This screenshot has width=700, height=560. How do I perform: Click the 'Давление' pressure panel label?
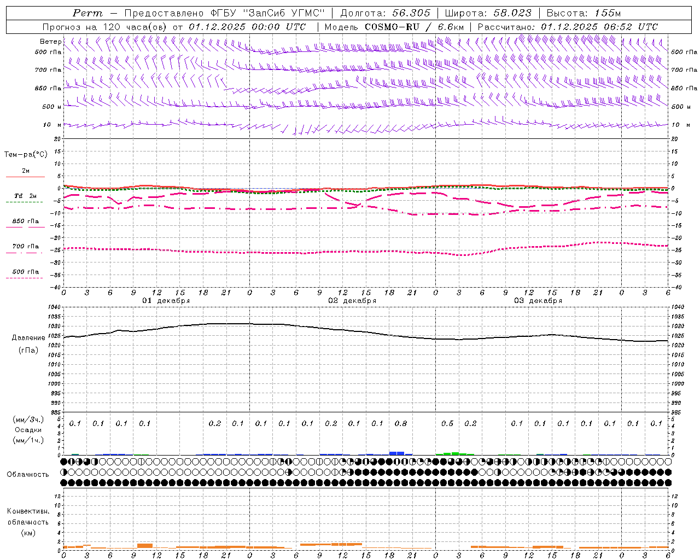pos(28,338)
